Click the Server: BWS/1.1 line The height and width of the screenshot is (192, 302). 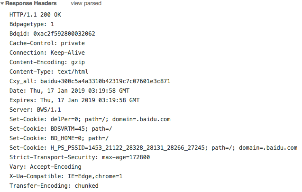tap(35, 110)
